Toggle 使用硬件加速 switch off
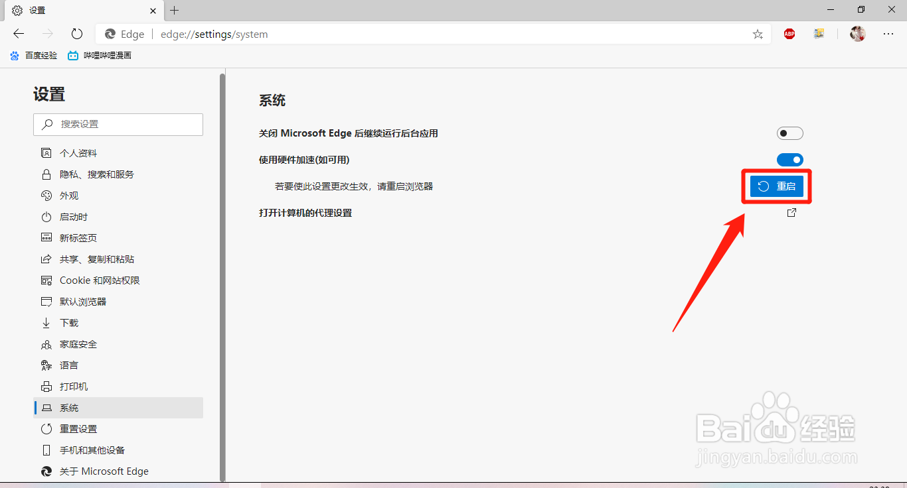 790,160
